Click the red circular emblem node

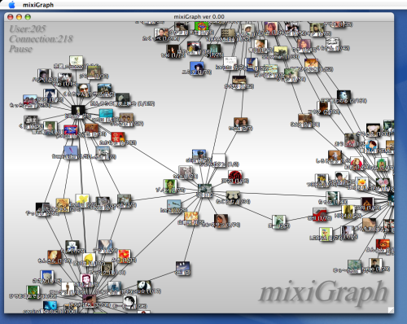234,177
